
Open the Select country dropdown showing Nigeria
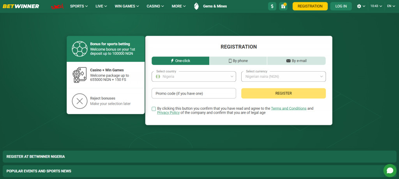[194, 76]
